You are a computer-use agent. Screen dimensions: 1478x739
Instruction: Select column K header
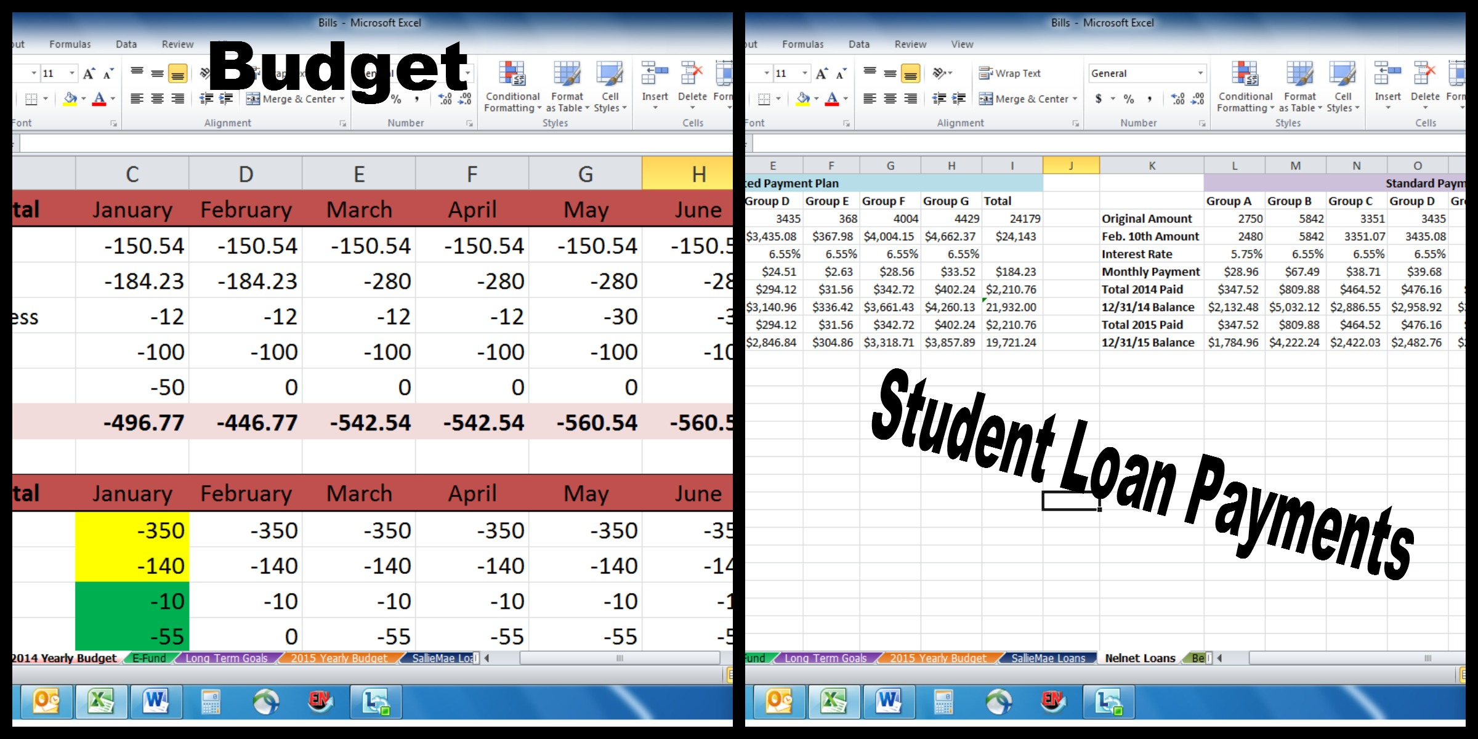[x=1152, y=166]
